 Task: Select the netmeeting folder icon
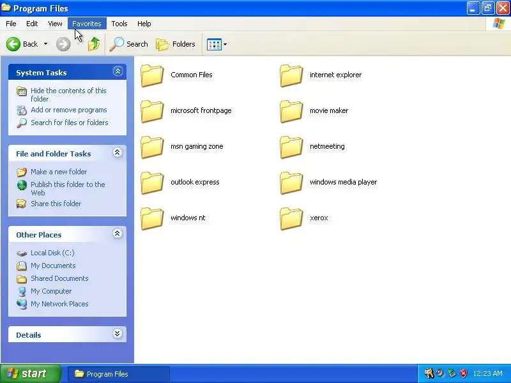pos(291,147)
